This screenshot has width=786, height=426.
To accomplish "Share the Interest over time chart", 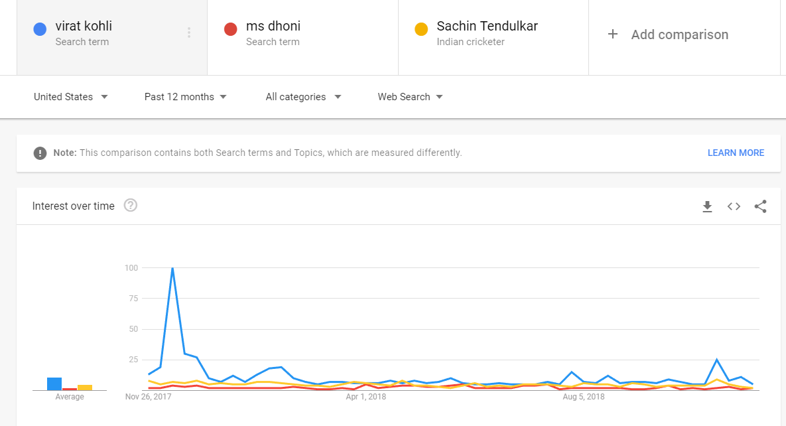I will click(x=760, y=206).
